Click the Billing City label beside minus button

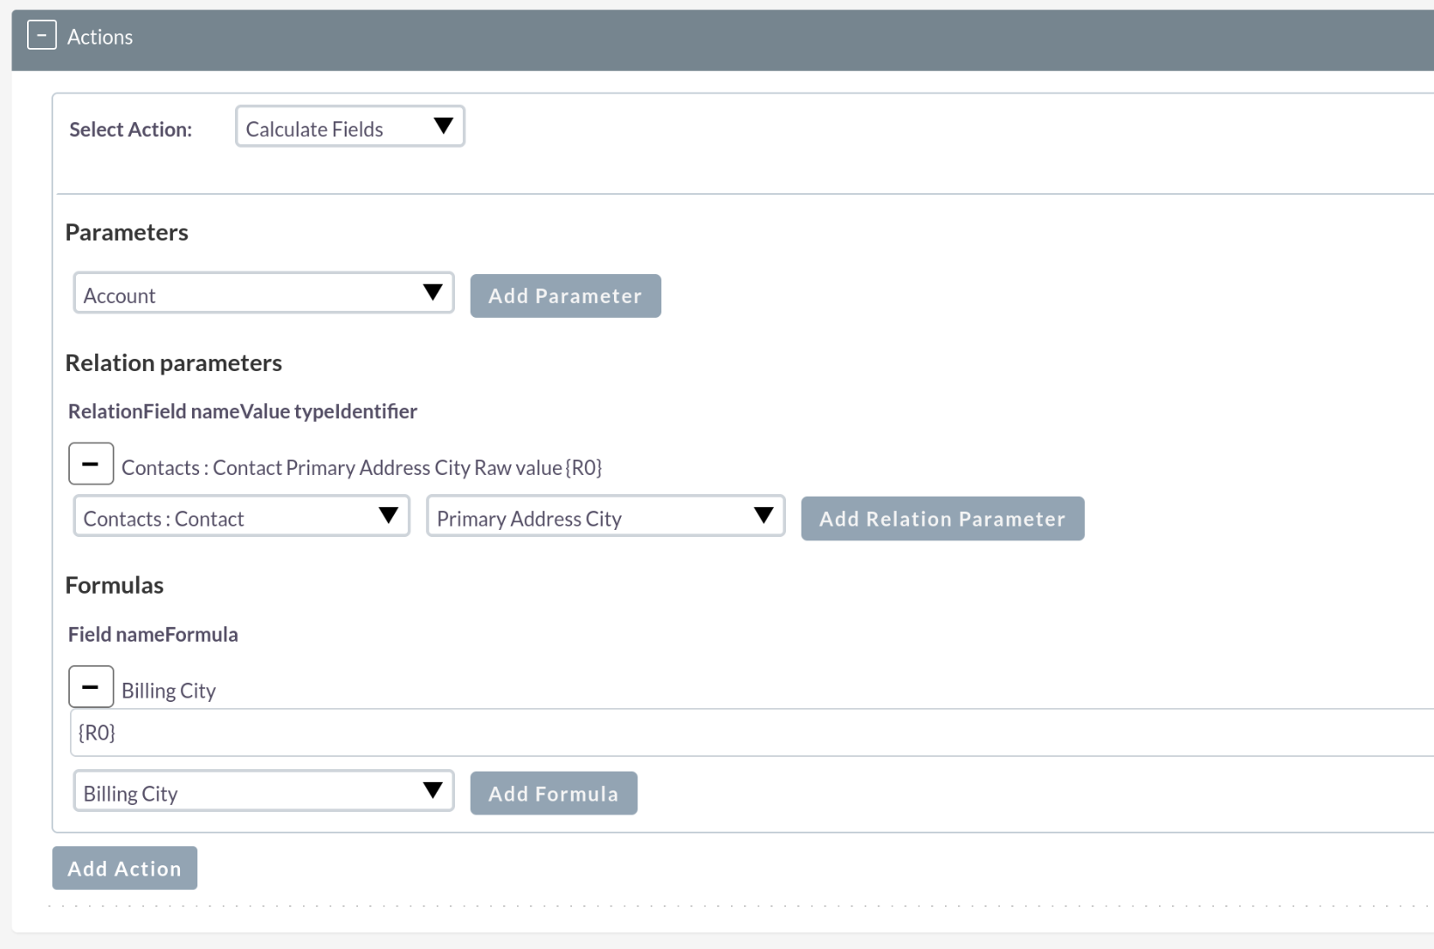[169, 691]
